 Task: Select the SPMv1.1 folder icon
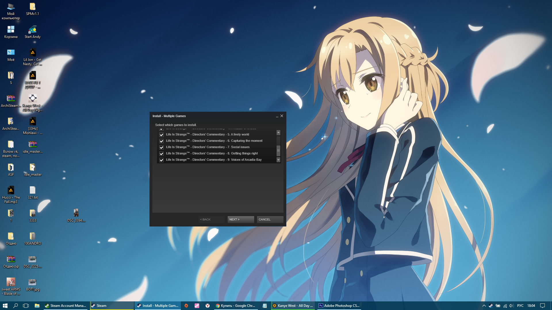(32, 9)
